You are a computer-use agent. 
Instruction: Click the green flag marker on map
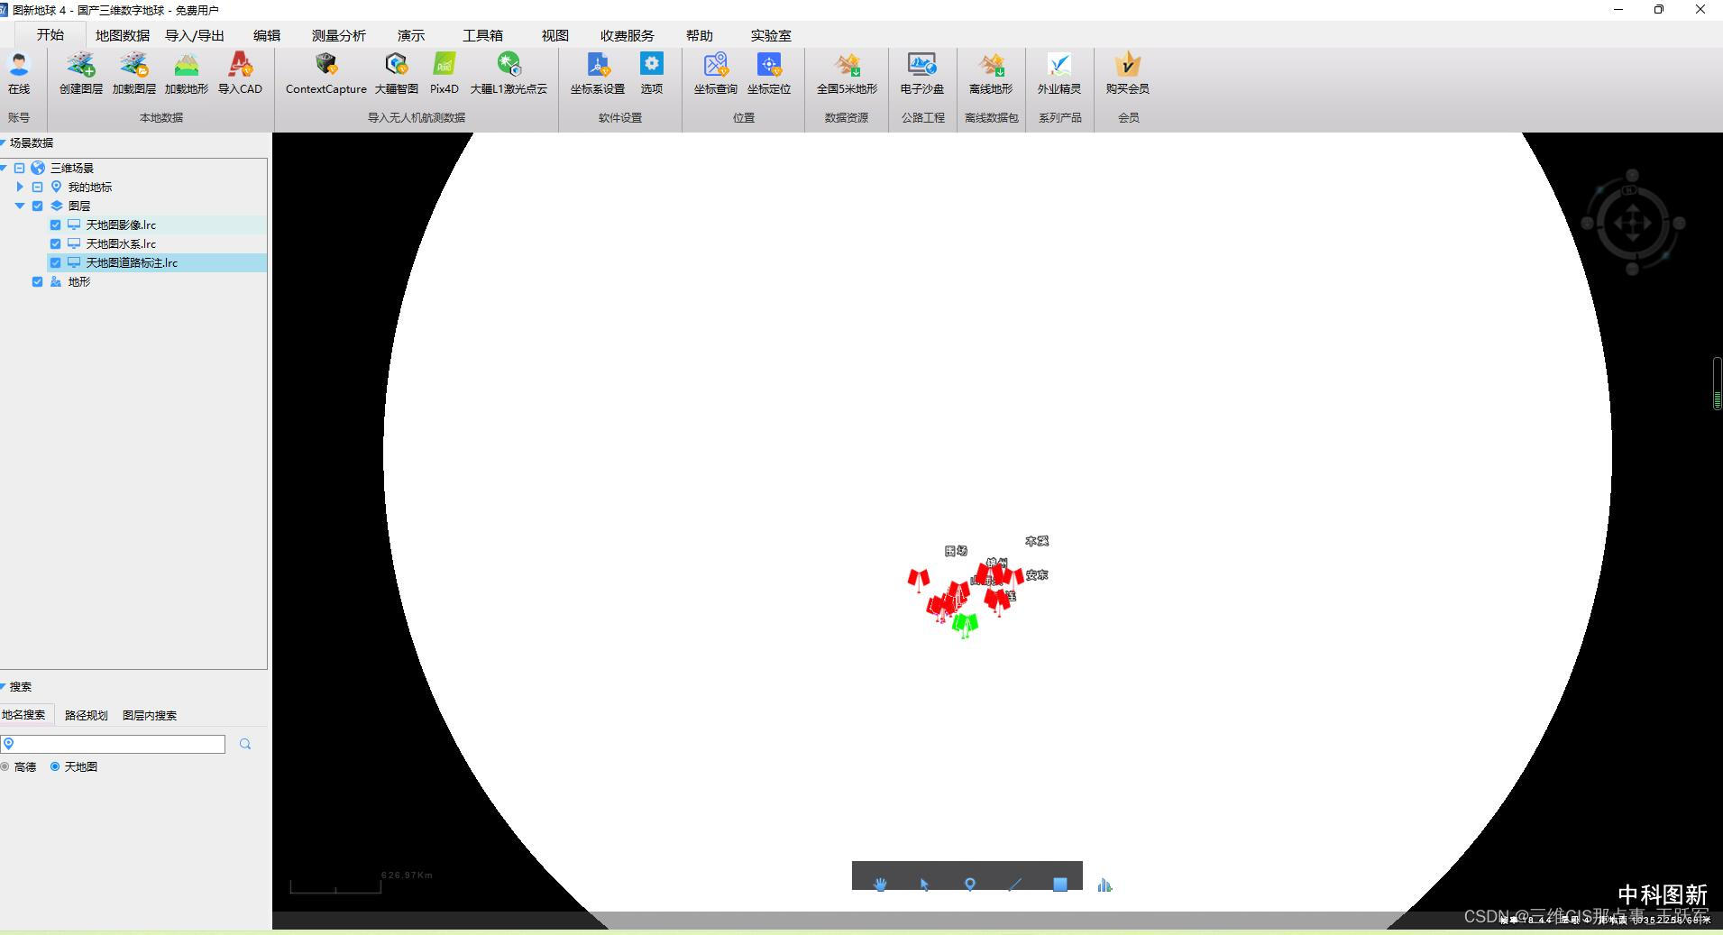(965, 624)
